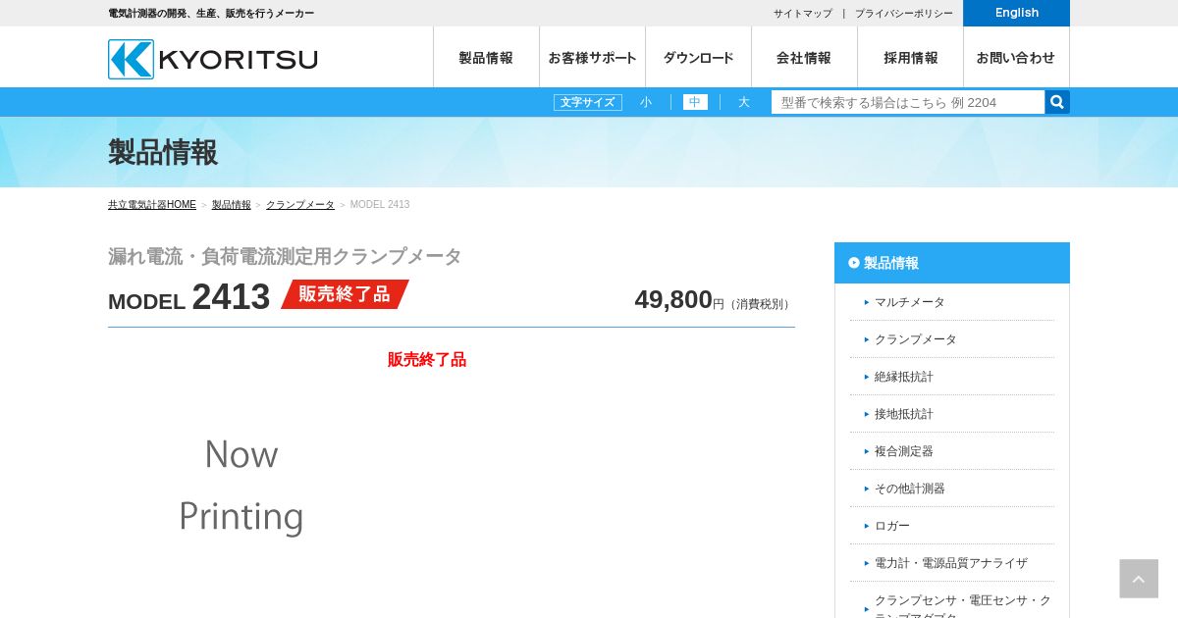Click the KYORITSU logo
The width and height of the screenshot is (1178, 618).
(x=213, y=59)
